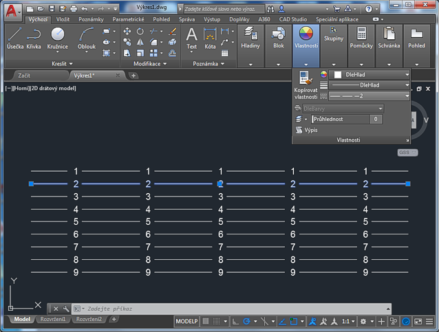Click the Offset tool icon in Modifikace
Screen dimensions: 439x332
point(173,53)
